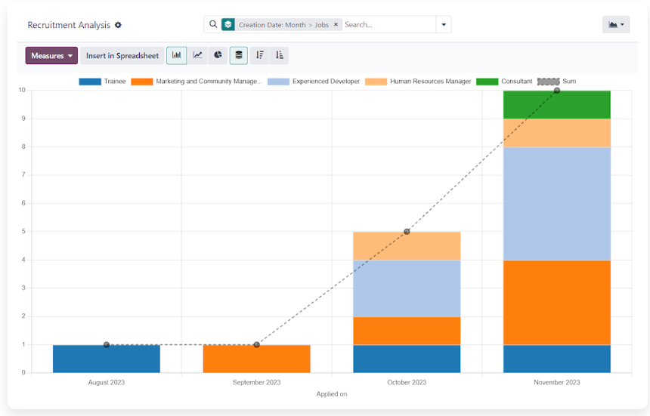Open the Measures dropdown
650x416 pixels.
click(51, 55)
